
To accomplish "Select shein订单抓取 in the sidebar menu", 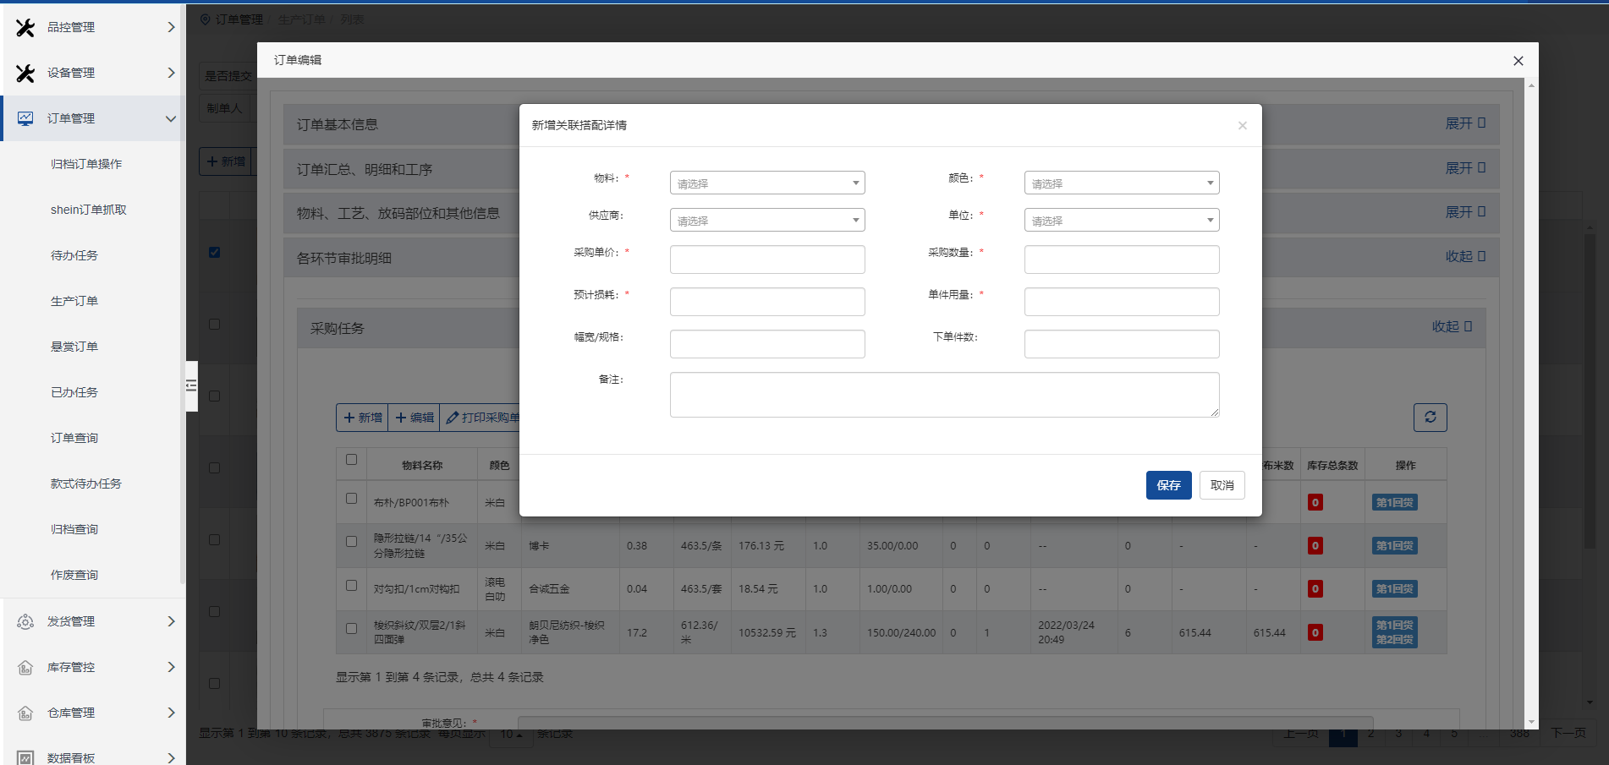I will pyautogui.click(x=88, y=210).
